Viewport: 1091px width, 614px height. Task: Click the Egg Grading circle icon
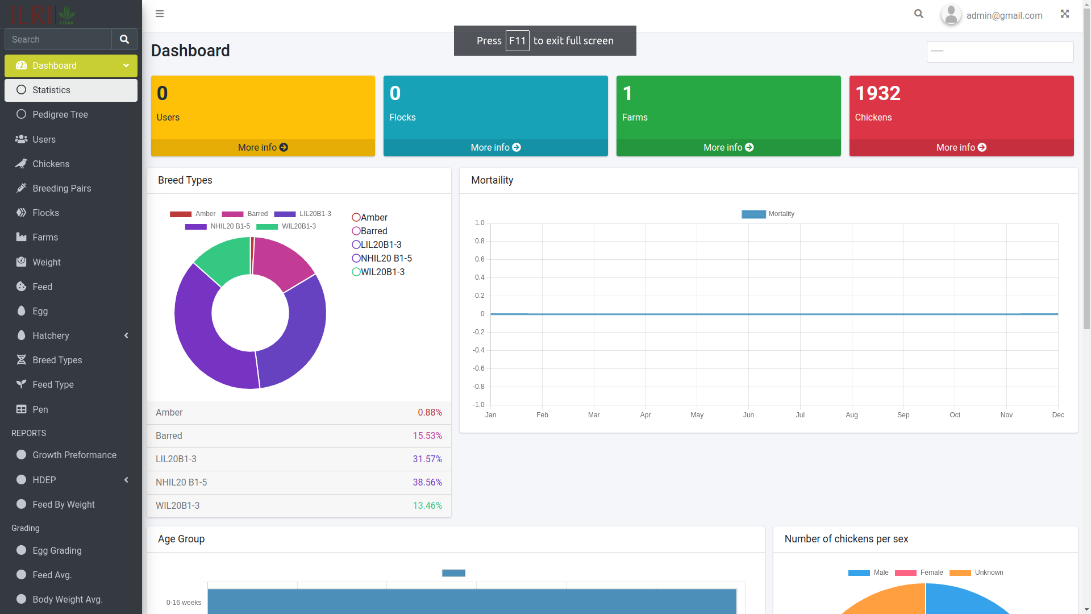[x=22, y=550]
